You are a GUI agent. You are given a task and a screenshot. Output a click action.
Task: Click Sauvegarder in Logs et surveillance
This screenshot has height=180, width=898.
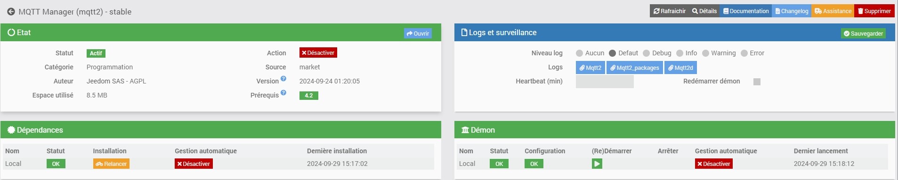pos(863,33)
